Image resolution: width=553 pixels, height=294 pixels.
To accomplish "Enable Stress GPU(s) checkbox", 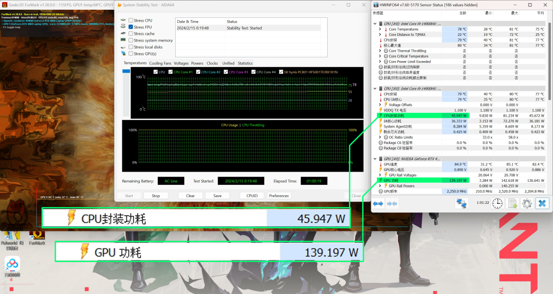I will 131,54.
